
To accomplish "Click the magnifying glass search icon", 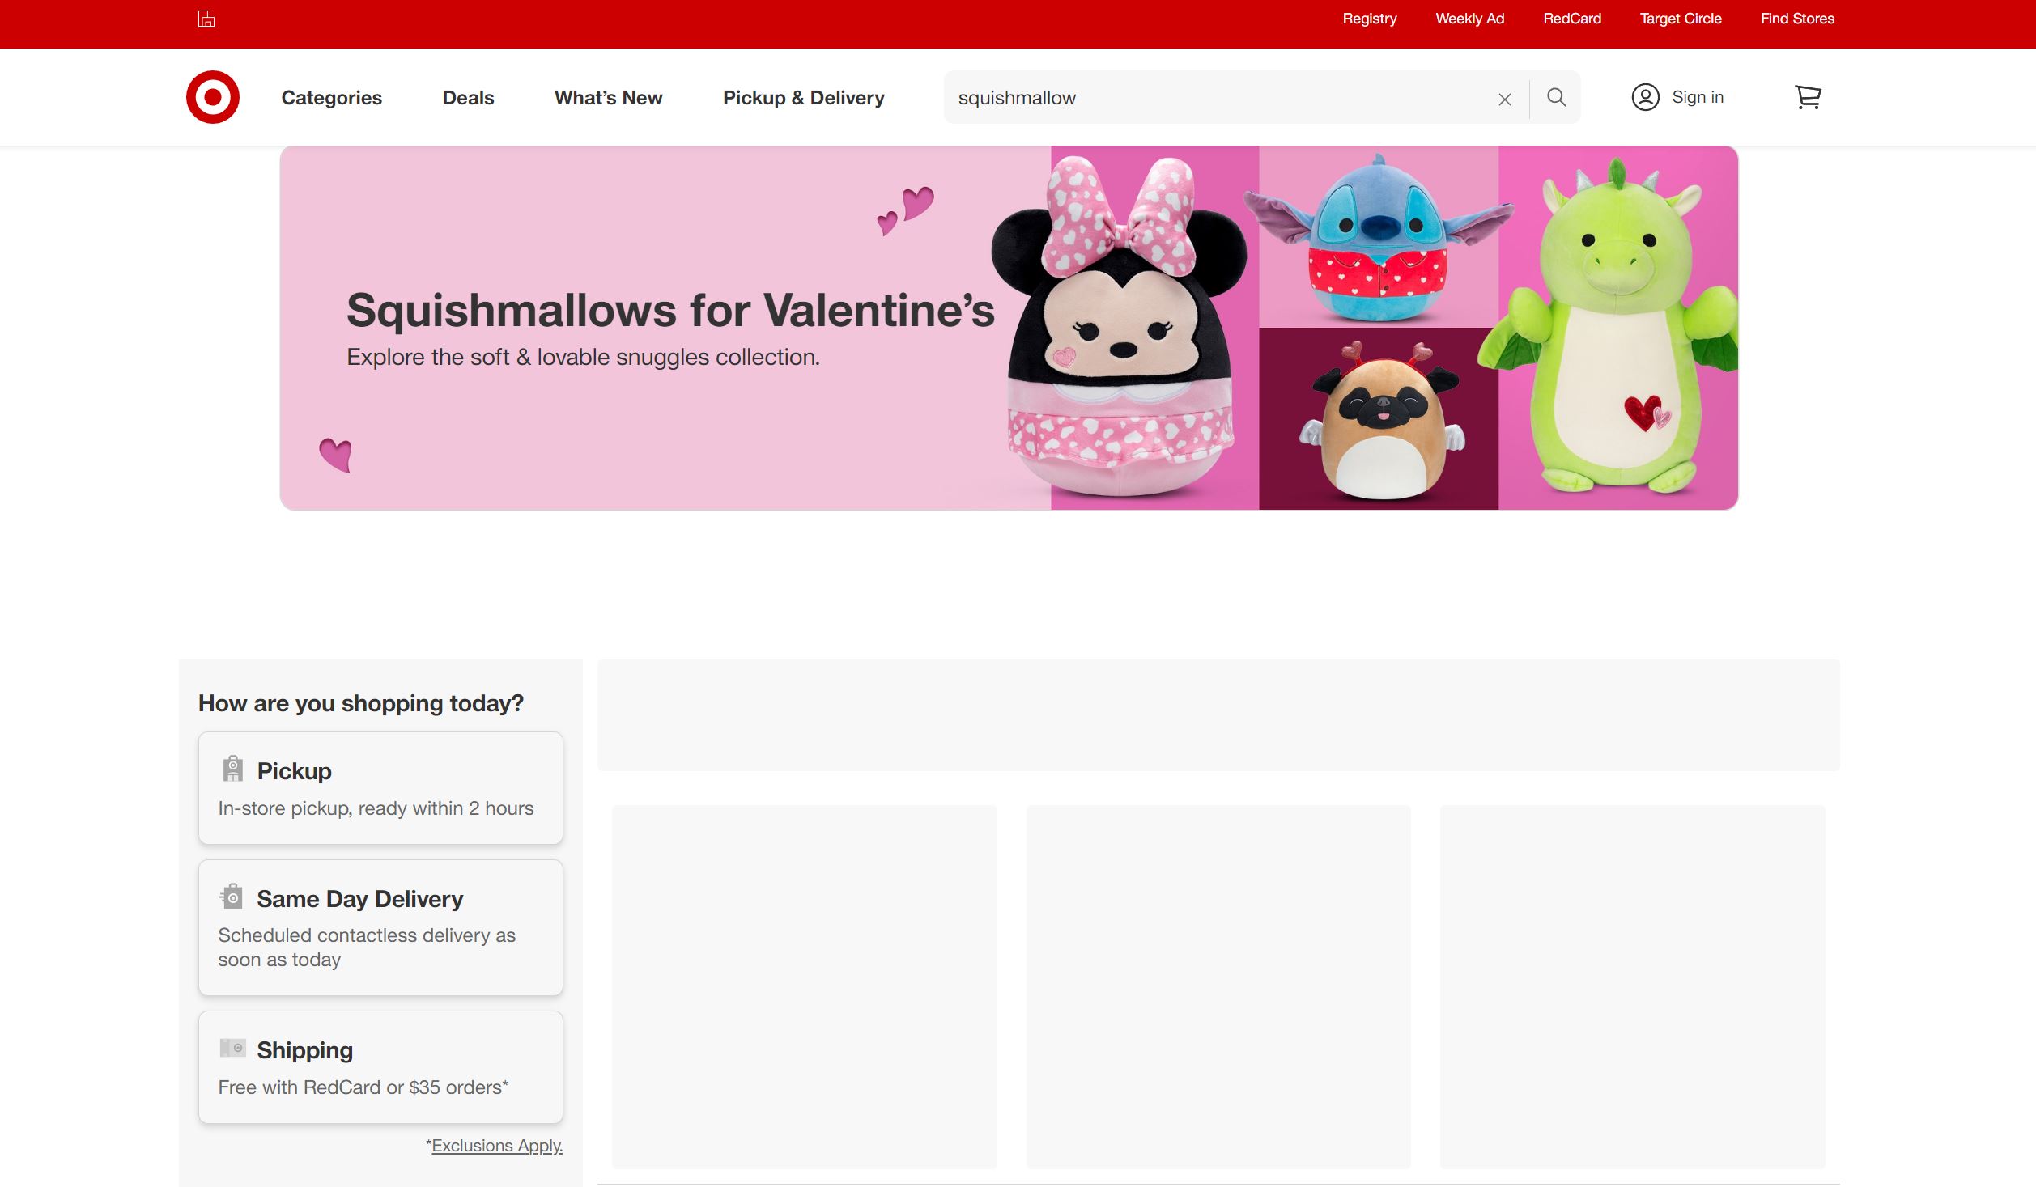I will (1556, 97).
